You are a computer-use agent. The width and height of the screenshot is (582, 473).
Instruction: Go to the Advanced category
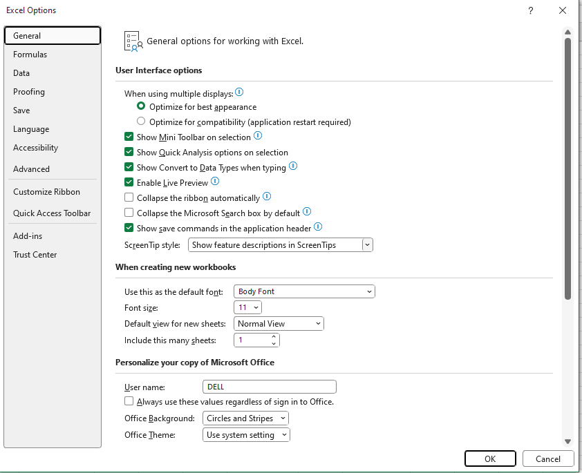(53, 169)
